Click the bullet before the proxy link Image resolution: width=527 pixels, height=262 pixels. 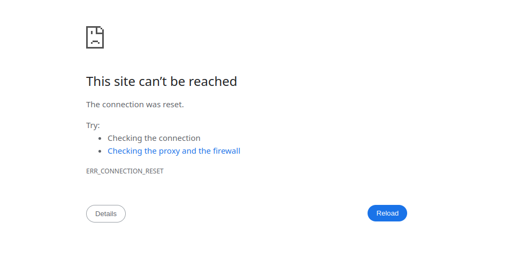(100, 151)
